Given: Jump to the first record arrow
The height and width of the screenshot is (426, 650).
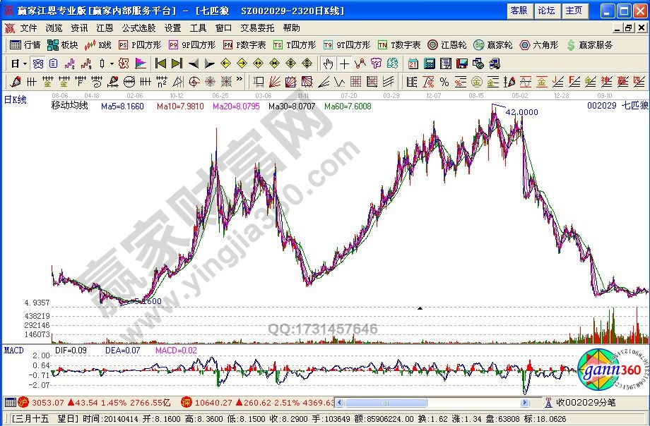Looking at the screenshot, I should click(x=160, y=63).
